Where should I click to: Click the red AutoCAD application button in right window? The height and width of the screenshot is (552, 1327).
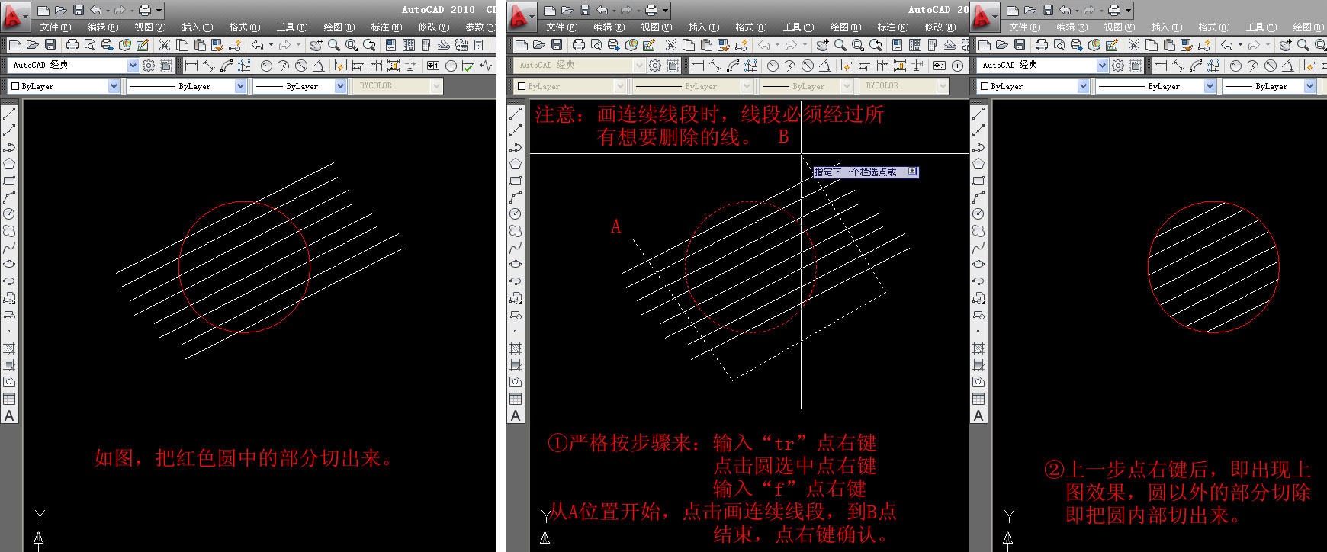982,15
